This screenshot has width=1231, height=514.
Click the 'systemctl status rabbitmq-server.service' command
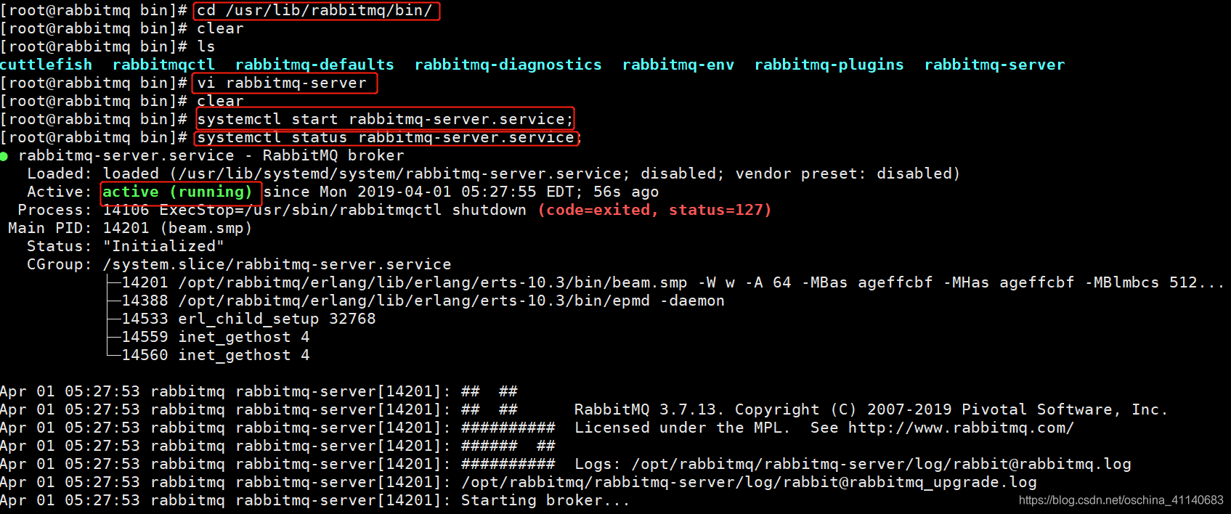(386, 137)
